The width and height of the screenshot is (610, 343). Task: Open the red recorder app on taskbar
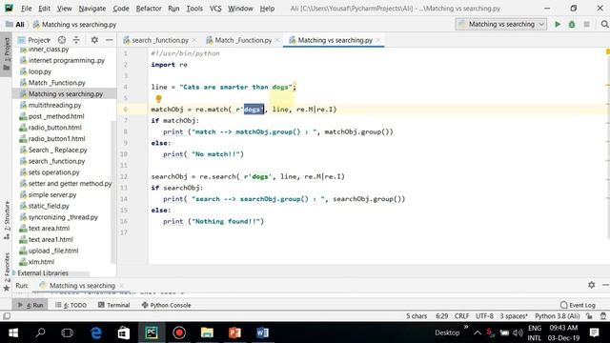(179, 333)
